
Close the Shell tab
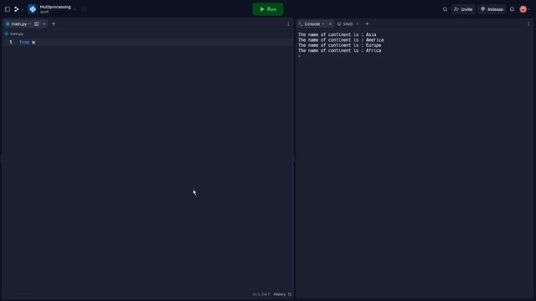pyautogui.click(x=358, y=24)
